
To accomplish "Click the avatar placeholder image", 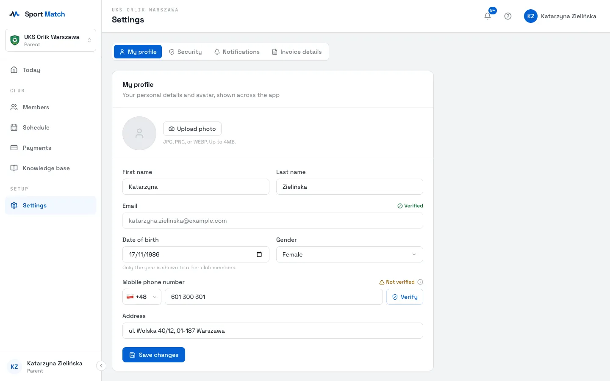I will pos(139,133).
